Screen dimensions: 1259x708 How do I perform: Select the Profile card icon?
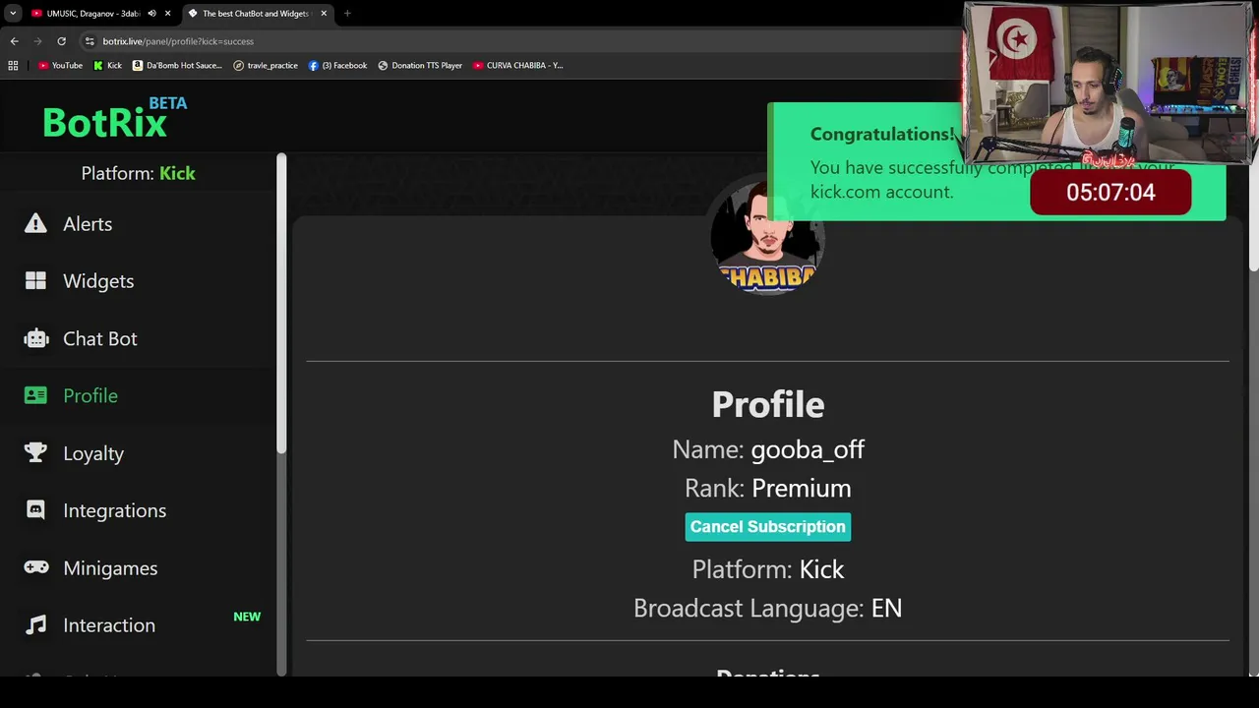coord(35,395)
